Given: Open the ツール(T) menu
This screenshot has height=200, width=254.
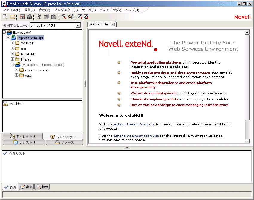Looking at the screenshot, I should click(89, 10).
